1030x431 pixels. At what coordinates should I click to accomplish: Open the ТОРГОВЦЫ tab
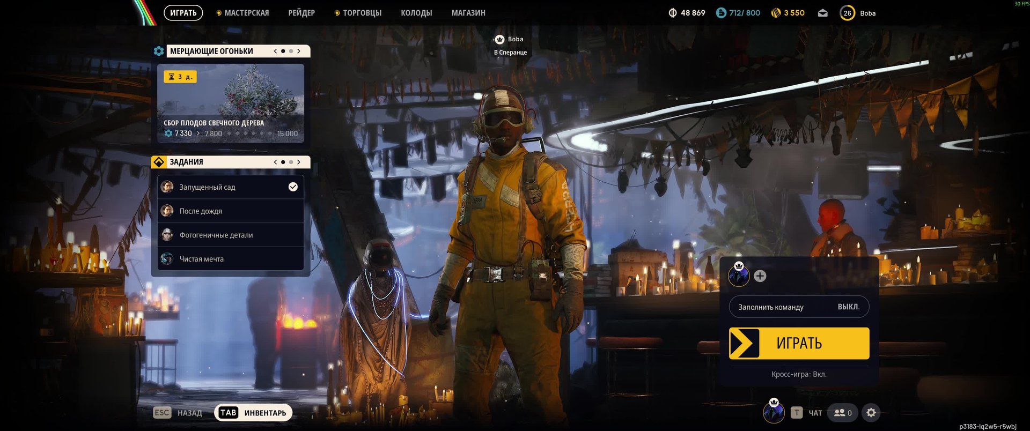[358, 13]
